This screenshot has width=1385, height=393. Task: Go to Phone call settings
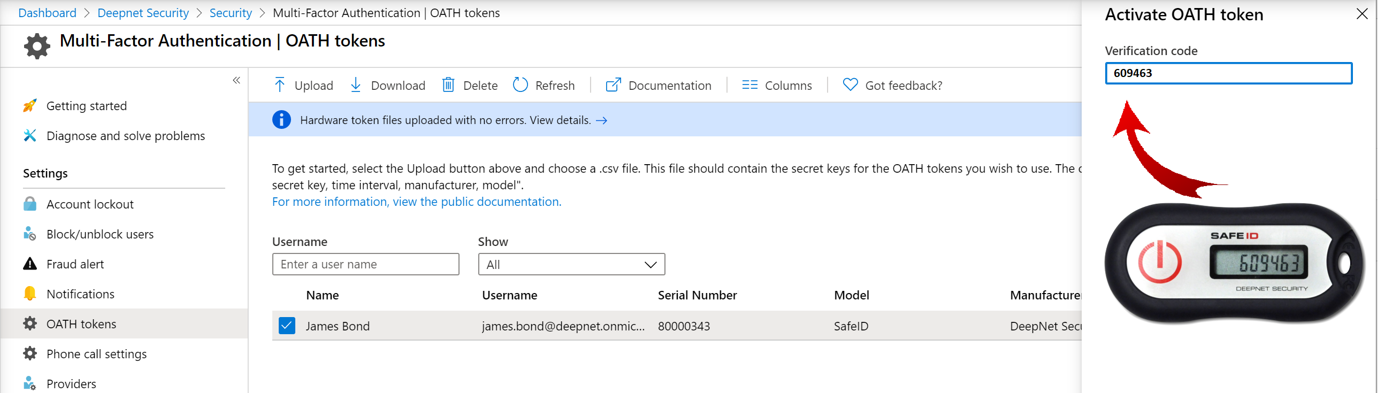click(x=96, y=354)
